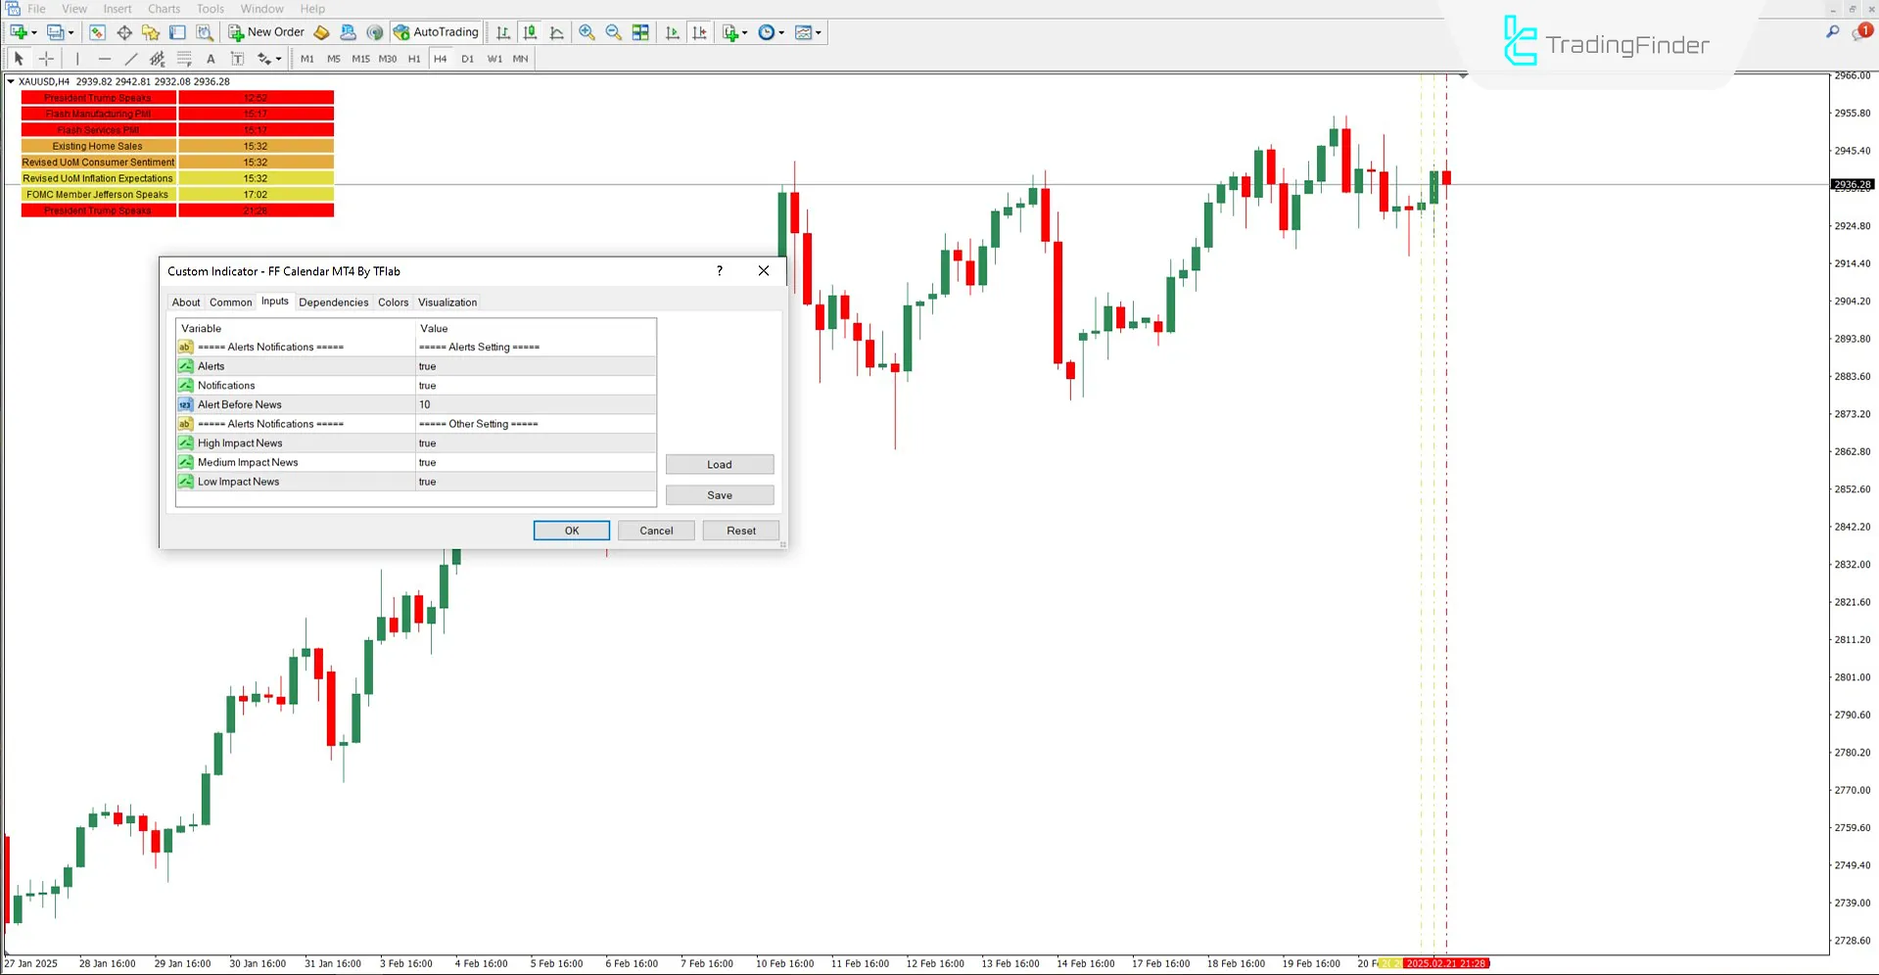Select the Crosshair tool
Image resolution: width=1879 pixels, height=975 pixels.
[x=46, y=59]
